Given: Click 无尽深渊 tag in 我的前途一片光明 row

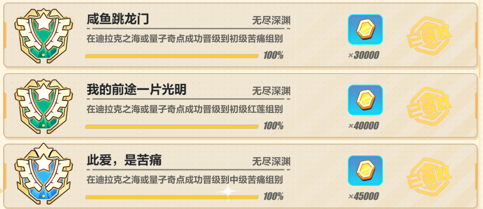Looking at the screenshot, I should click(271, 91).
